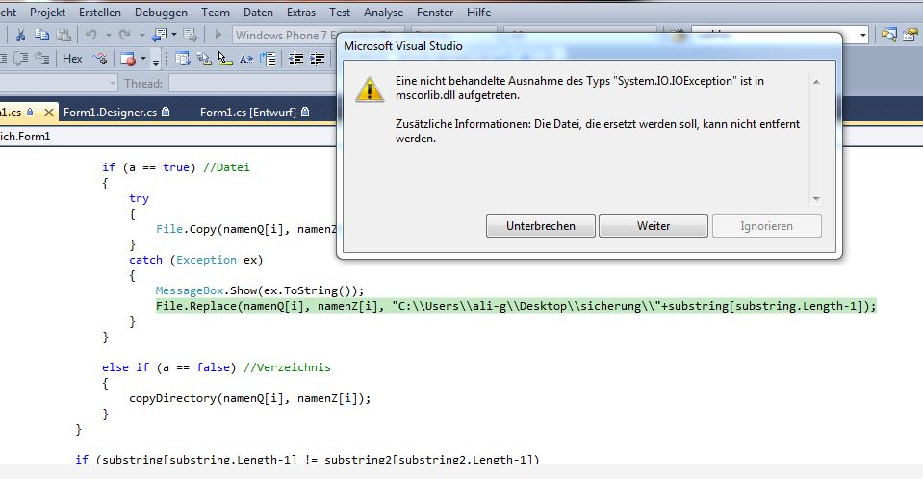Viewport: 923px width, 479px height.
Task: Click the 'else if (a == false)' line
Action: 216,367
